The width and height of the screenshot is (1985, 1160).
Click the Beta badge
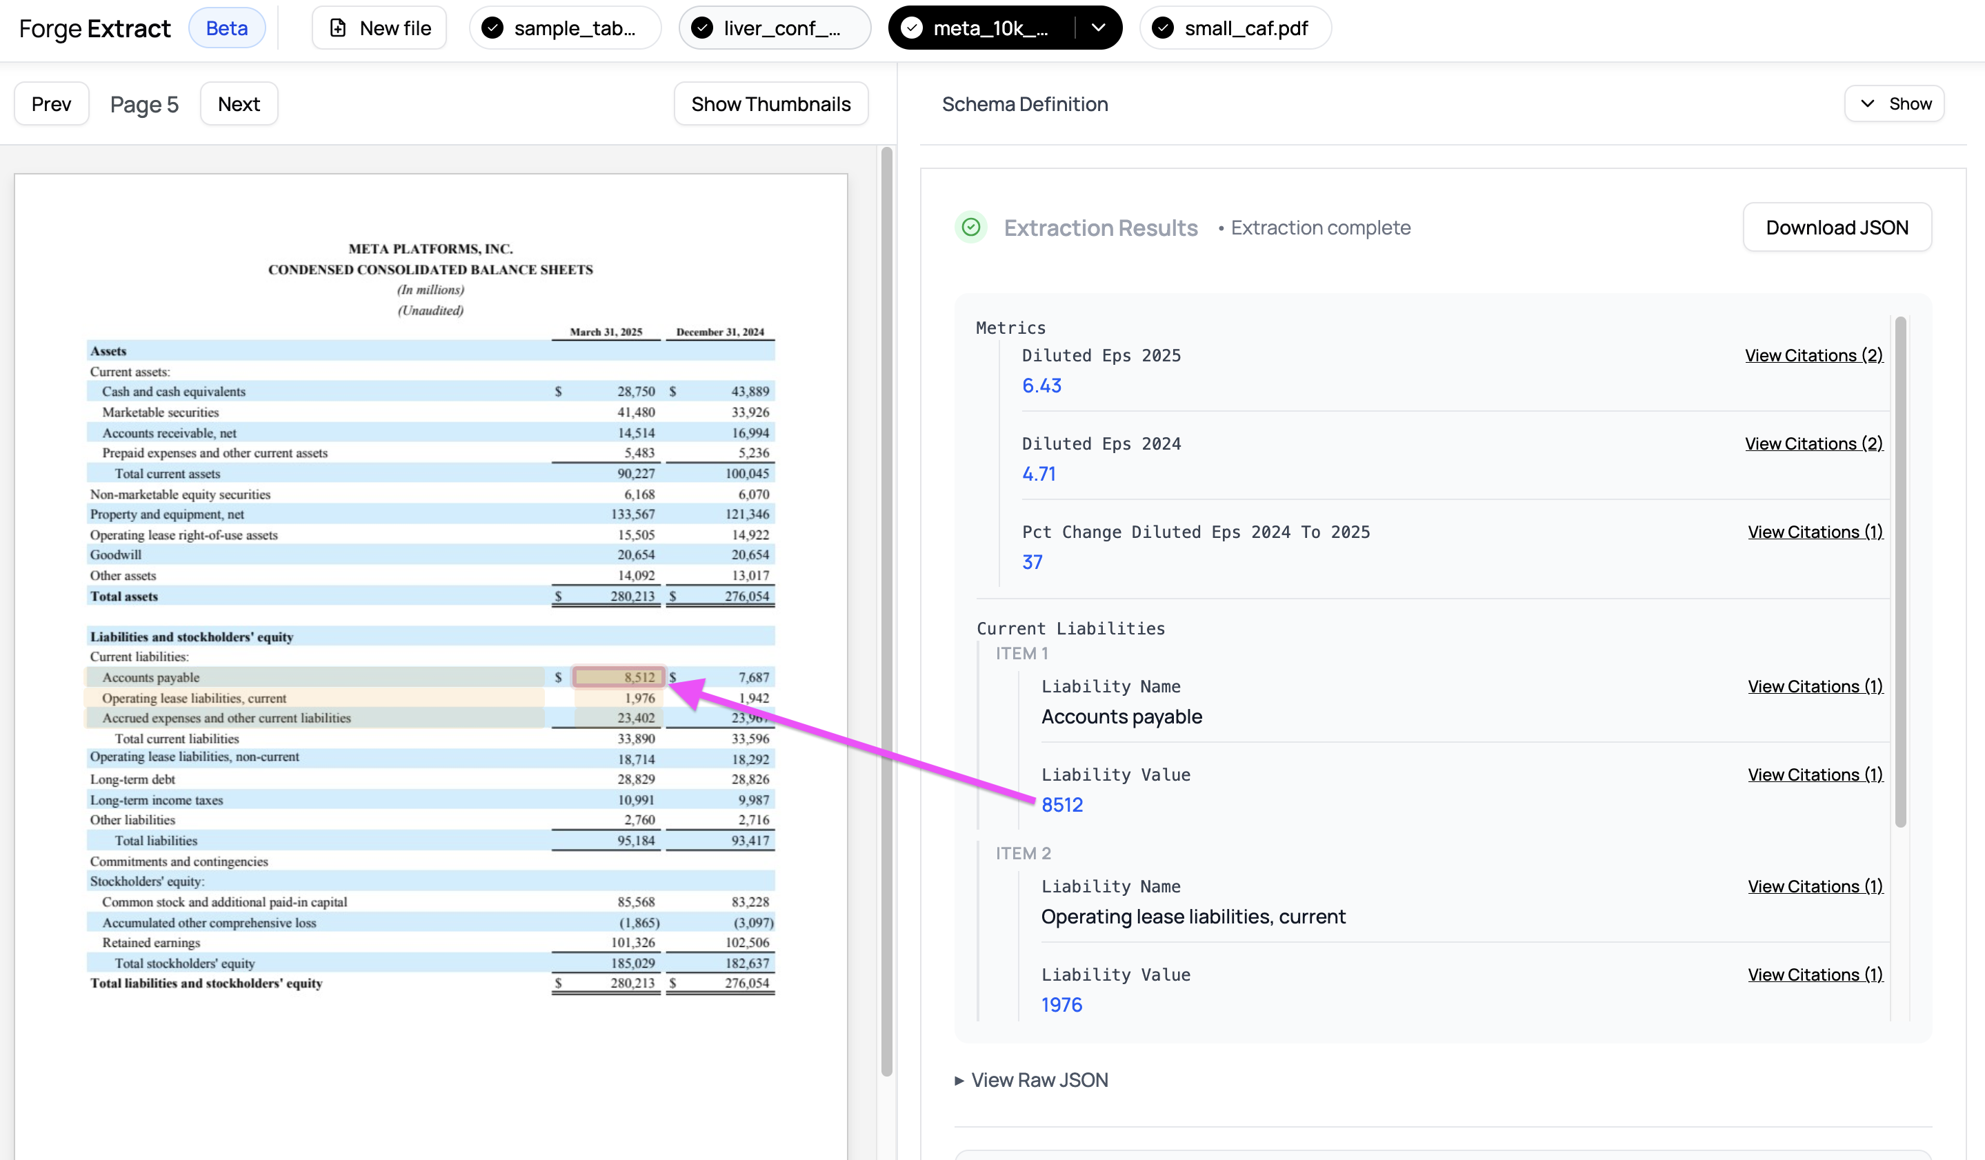tap(227, 28)
